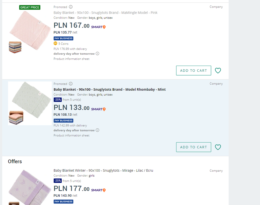
Task: Open the MaMingle Pink blanket listing
Action: pyautogui.click(x=105, y=13)
